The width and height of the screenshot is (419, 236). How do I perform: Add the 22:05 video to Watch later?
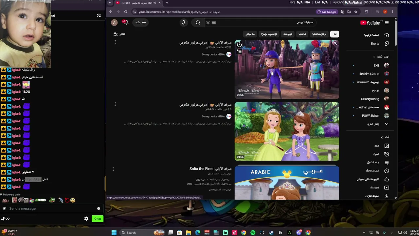(x=239, y=45)
